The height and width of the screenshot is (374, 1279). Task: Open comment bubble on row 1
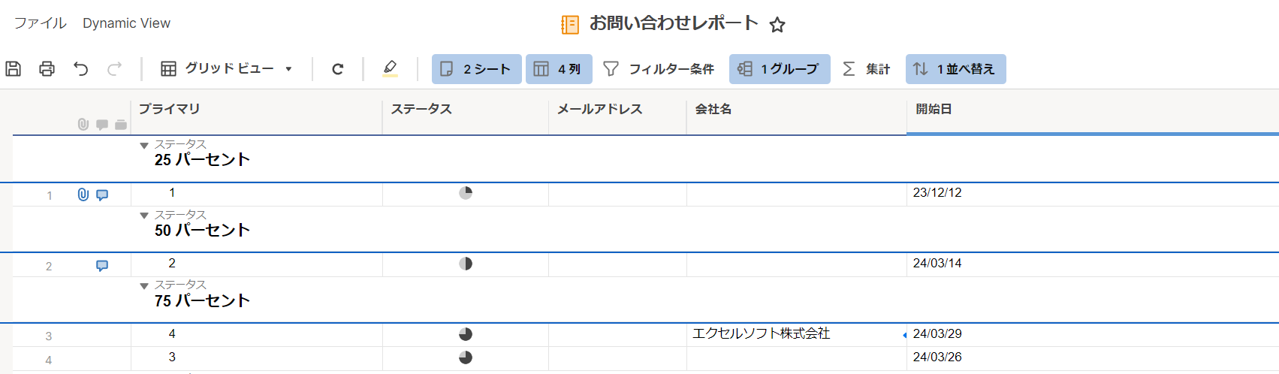102,195
